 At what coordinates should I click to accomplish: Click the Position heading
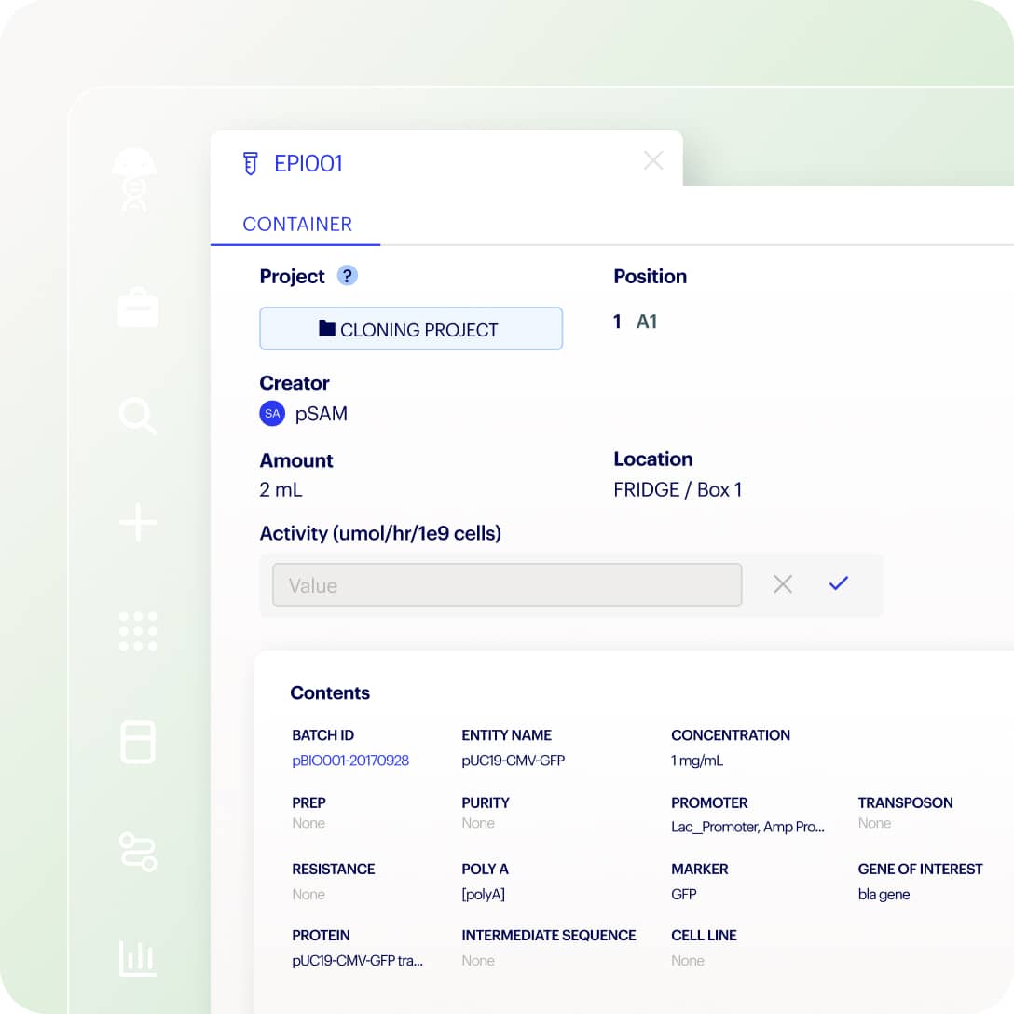pos(650,277)
